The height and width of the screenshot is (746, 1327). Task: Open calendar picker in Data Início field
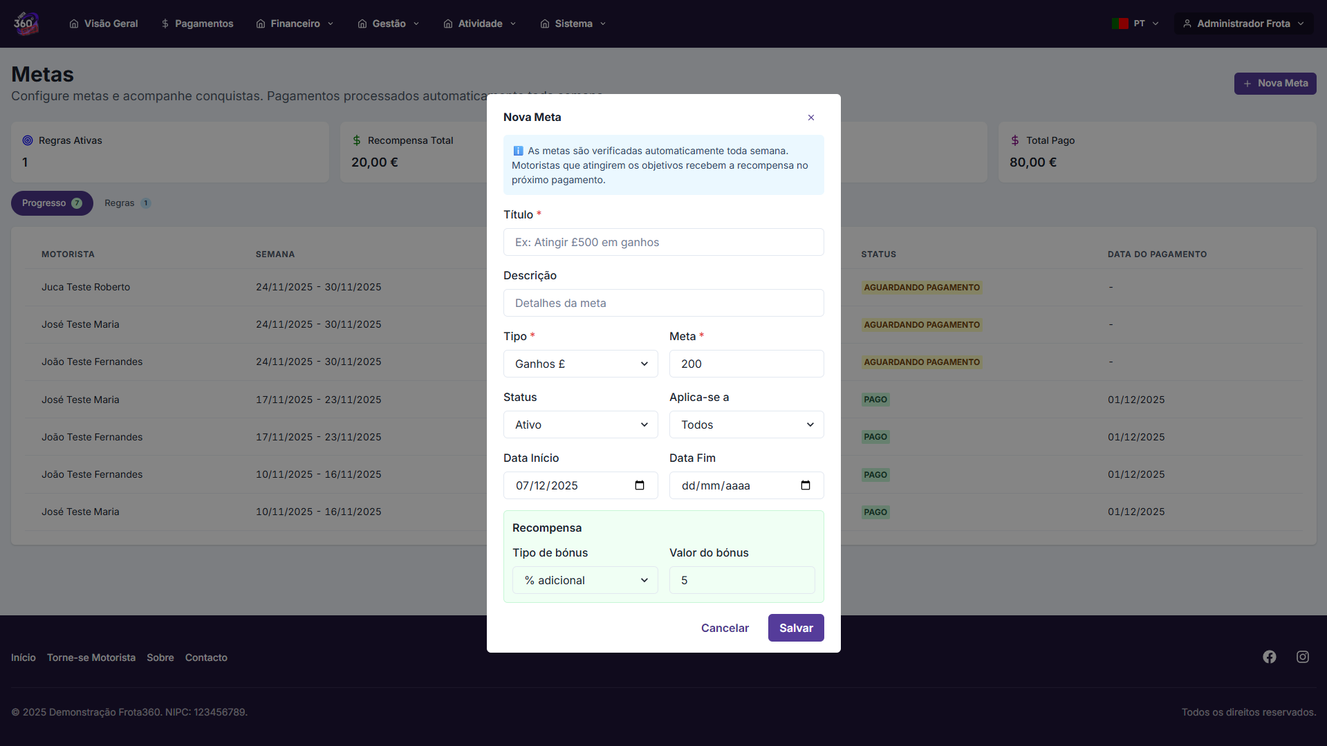click(x=640, y=485)
